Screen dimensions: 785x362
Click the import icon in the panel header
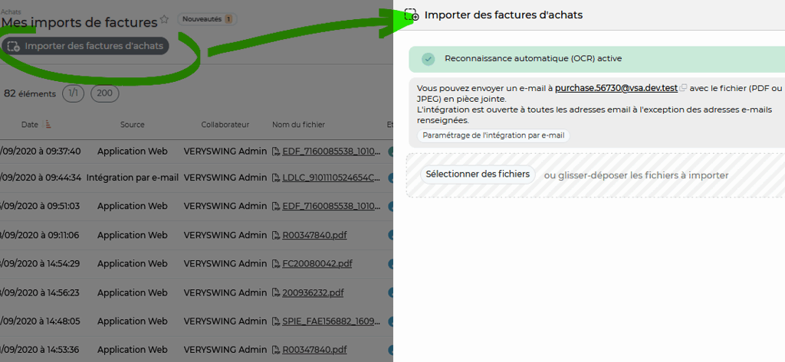(412, 15)
